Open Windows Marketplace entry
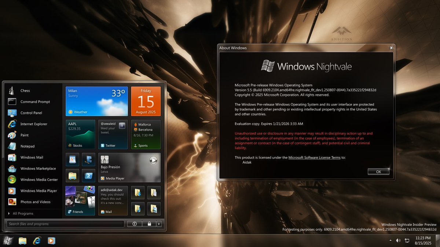Screen dimensions: 440x247 point(33,169)
